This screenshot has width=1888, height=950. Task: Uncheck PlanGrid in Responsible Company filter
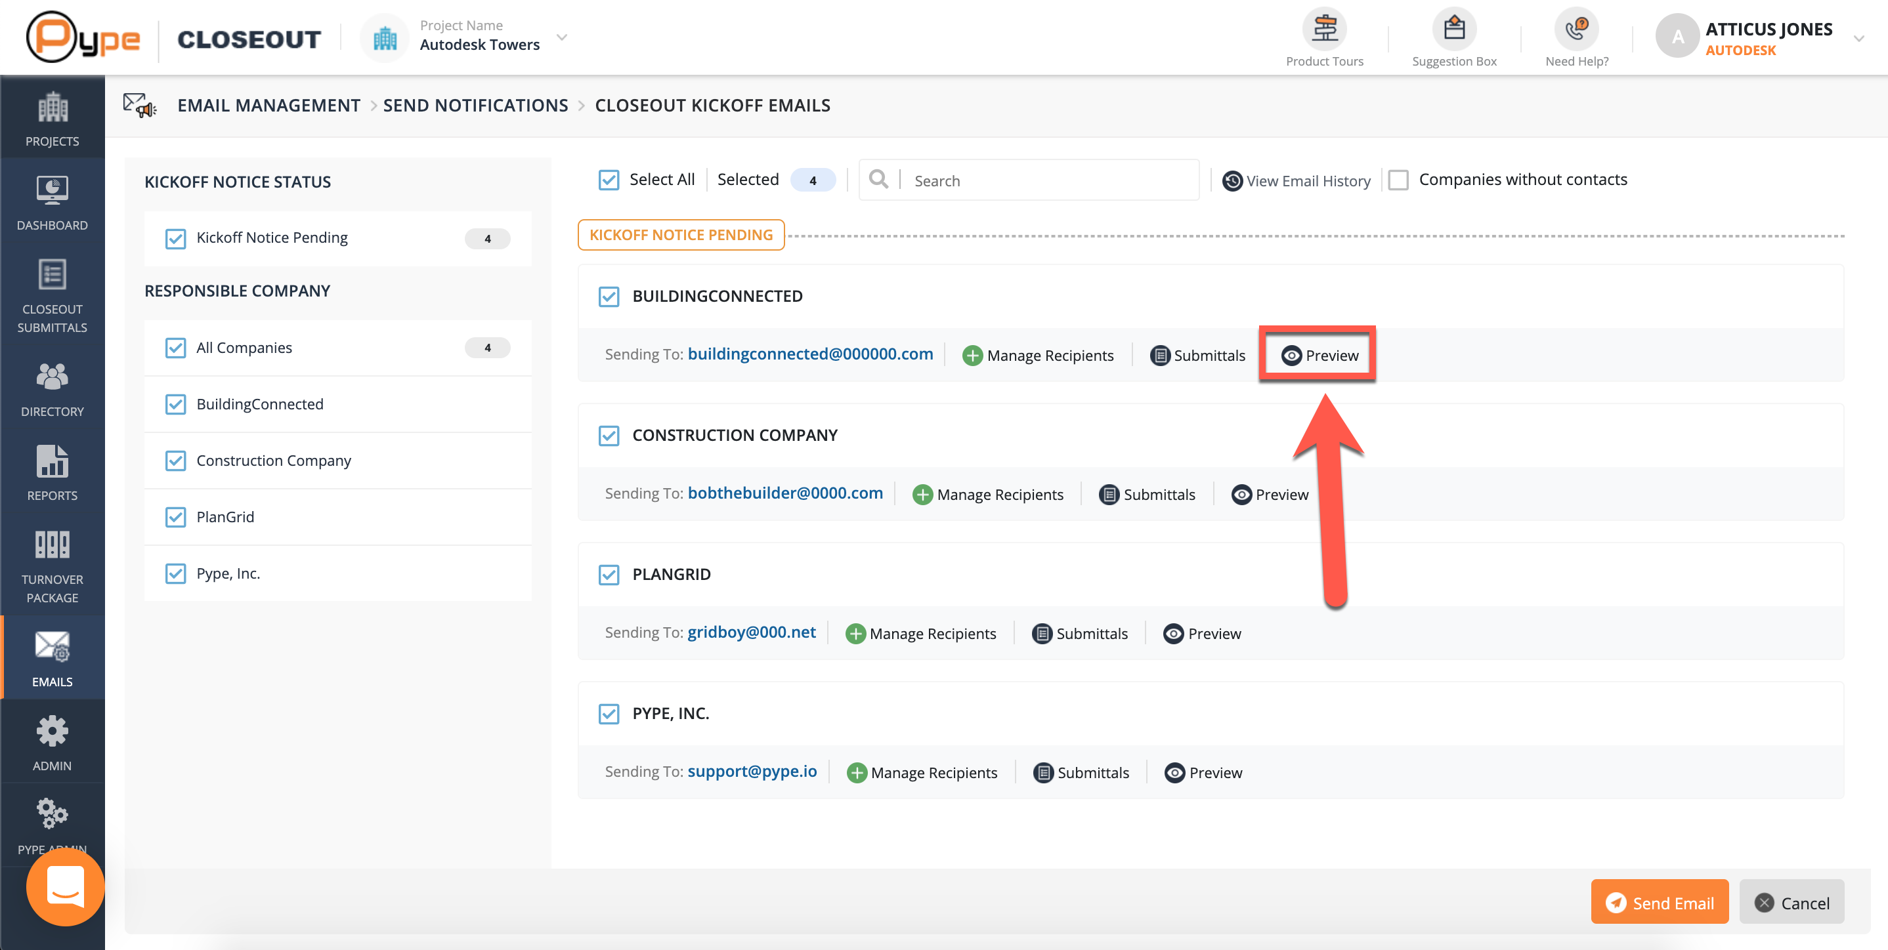click(176, 517)
